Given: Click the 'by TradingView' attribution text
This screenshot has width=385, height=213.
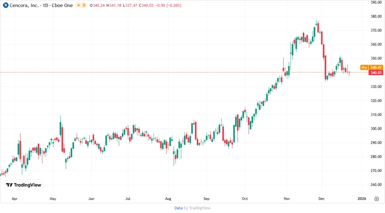Looking at the screenshot, I should pos(197,208).
